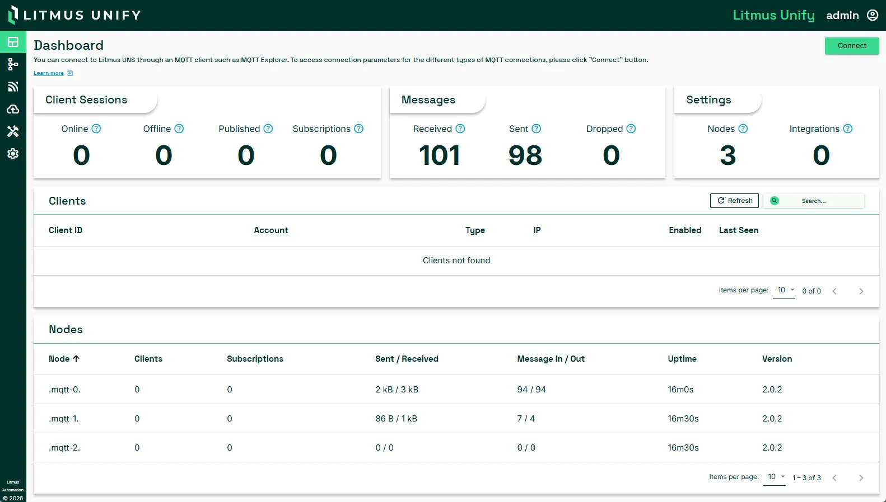The image size is (886, 502).
Task: Open the admin user account icon
Action: (x=873, y=15)
